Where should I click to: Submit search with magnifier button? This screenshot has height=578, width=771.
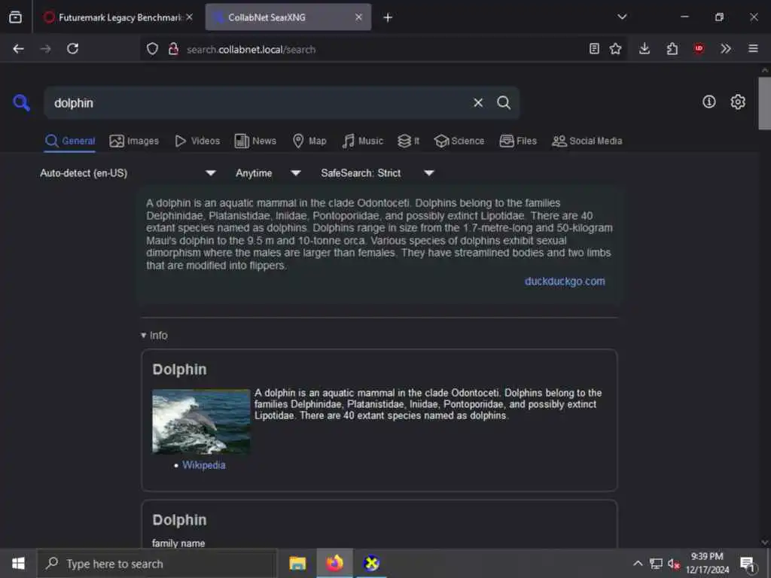(504, 102)
